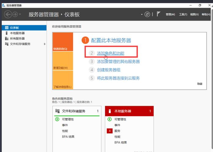This screenshot has width=213, height=152.
Task: Click 可管理性 in 本地服务器 tile
Action: pos(120,119)
